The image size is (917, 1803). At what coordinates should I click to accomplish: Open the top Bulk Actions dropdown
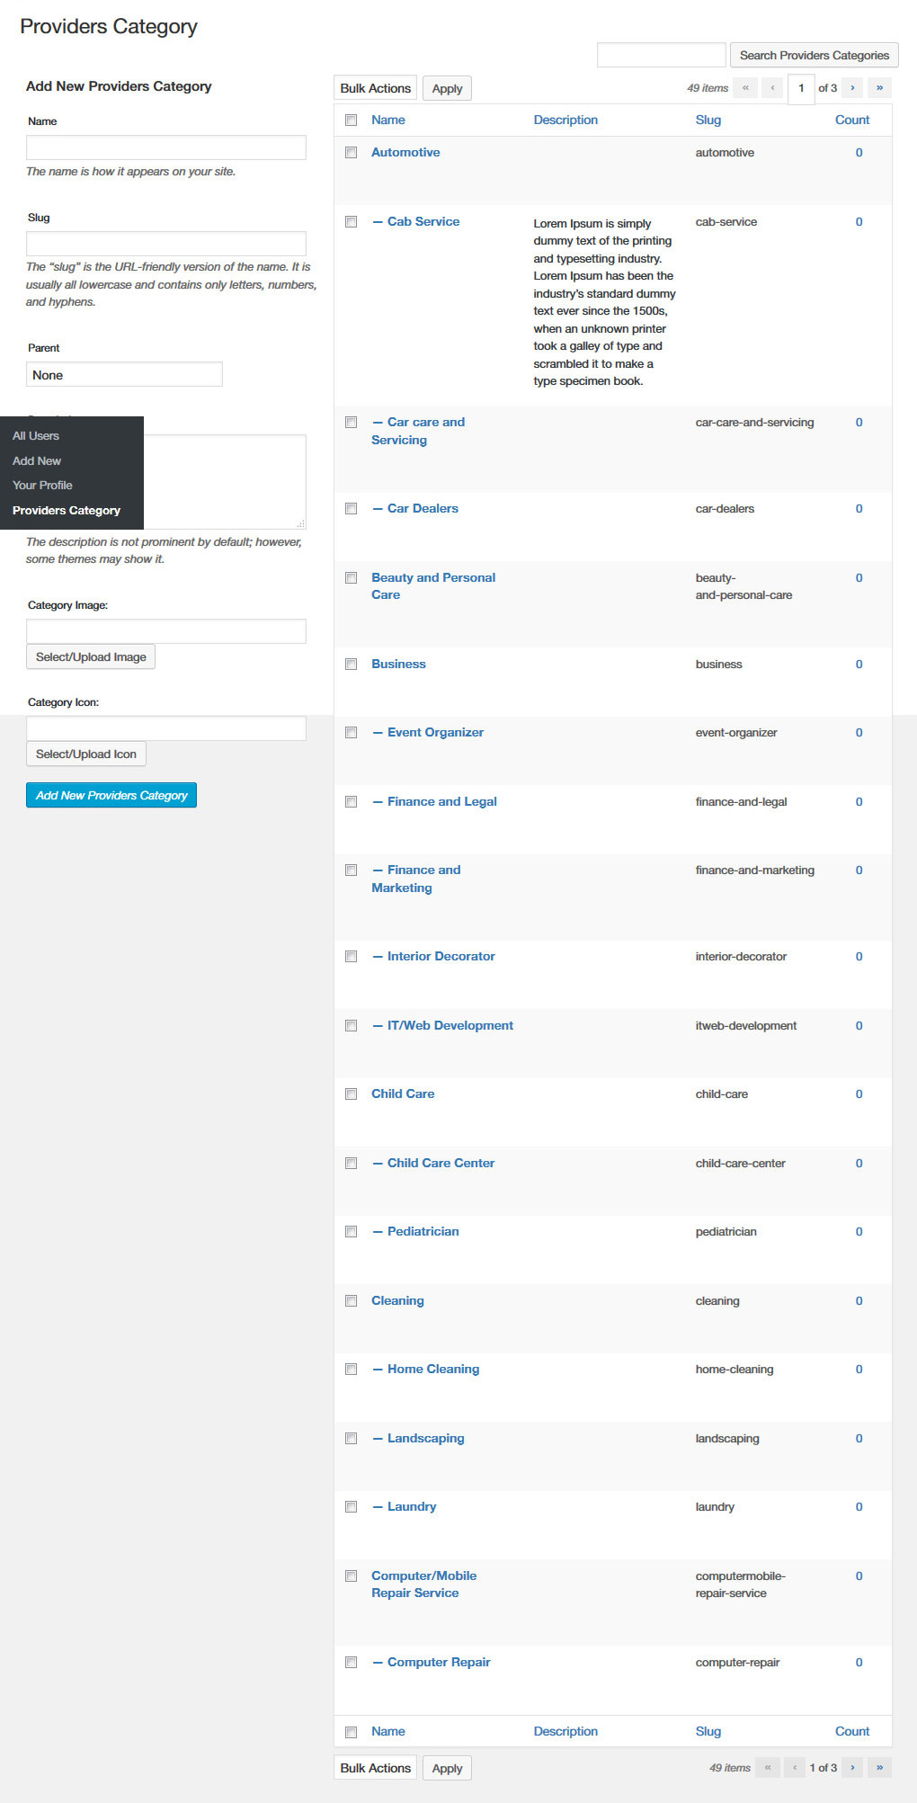click(x=375, y=88)
